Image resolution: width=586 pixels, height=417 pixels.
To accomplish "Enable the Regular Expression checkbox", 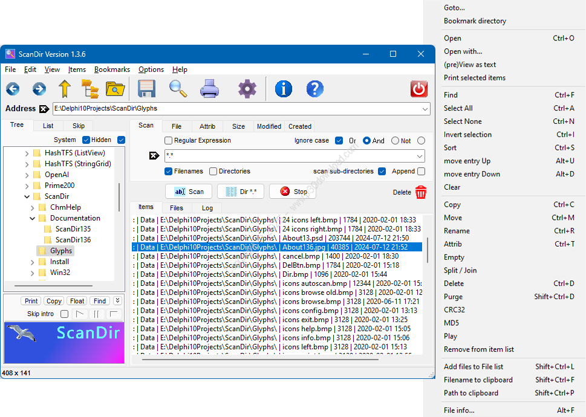I will 169,141.
